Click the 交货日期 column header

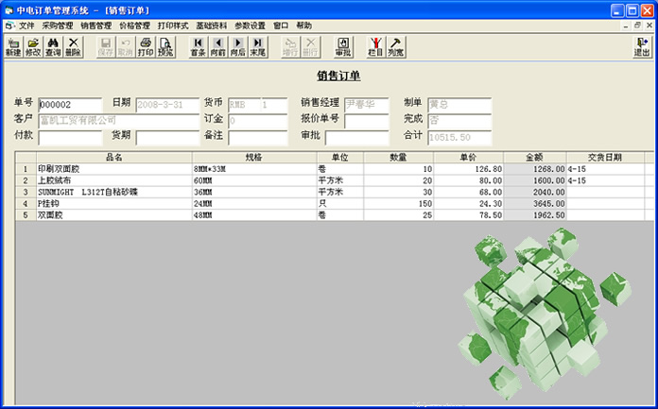[605, 158]
